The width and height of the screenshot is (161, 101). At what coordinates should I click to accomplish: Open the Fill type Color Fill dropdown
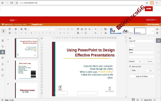click(142, 41)
